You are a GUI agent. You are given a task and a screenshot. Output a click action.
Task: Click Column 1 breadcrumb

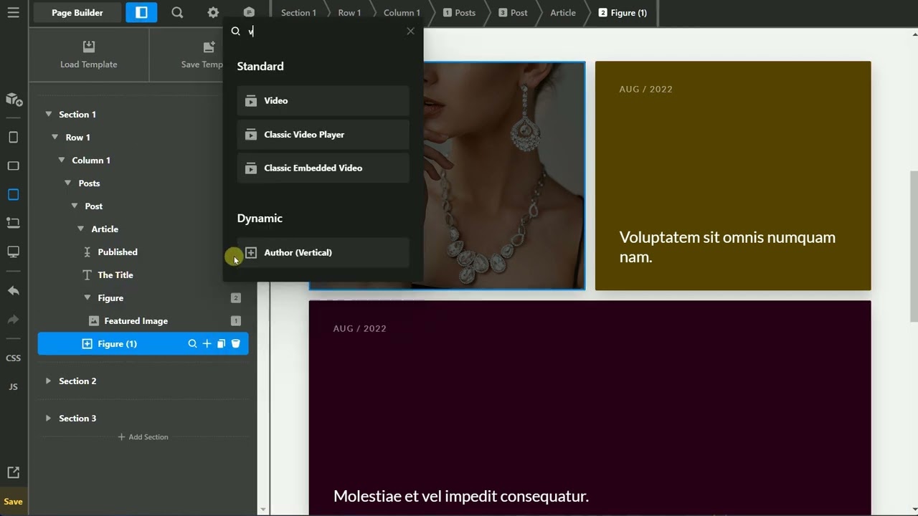[402, 12]
